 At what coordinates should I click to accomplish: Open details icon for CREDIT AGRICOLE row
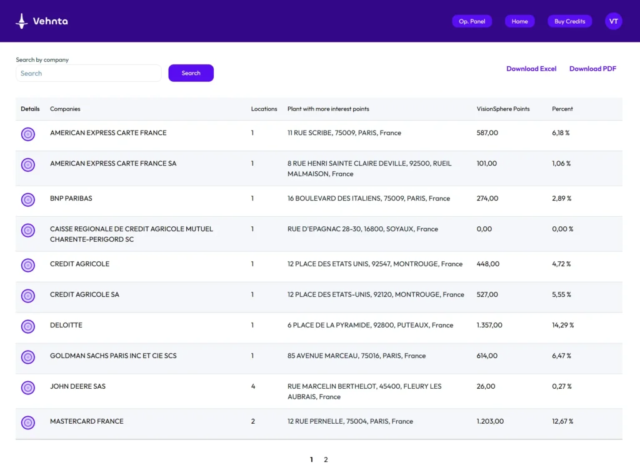tap(28, 265)
